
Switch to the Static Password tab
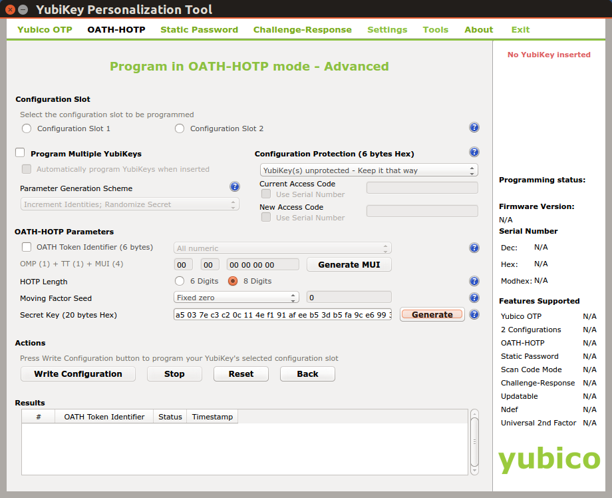point(199,30)
